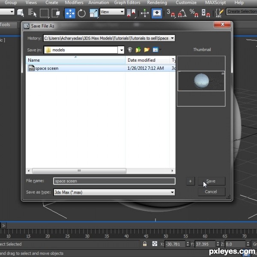Open the Graph Editors menu
This screenshot has height=257, width=257.
click(x=127, y=3)
